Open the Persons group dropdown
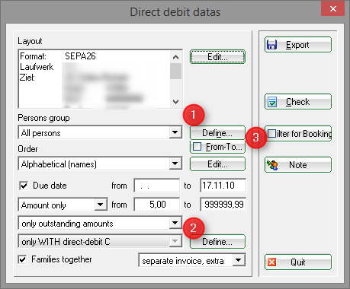This screenshot has width=350, height=289. [175, 132]
